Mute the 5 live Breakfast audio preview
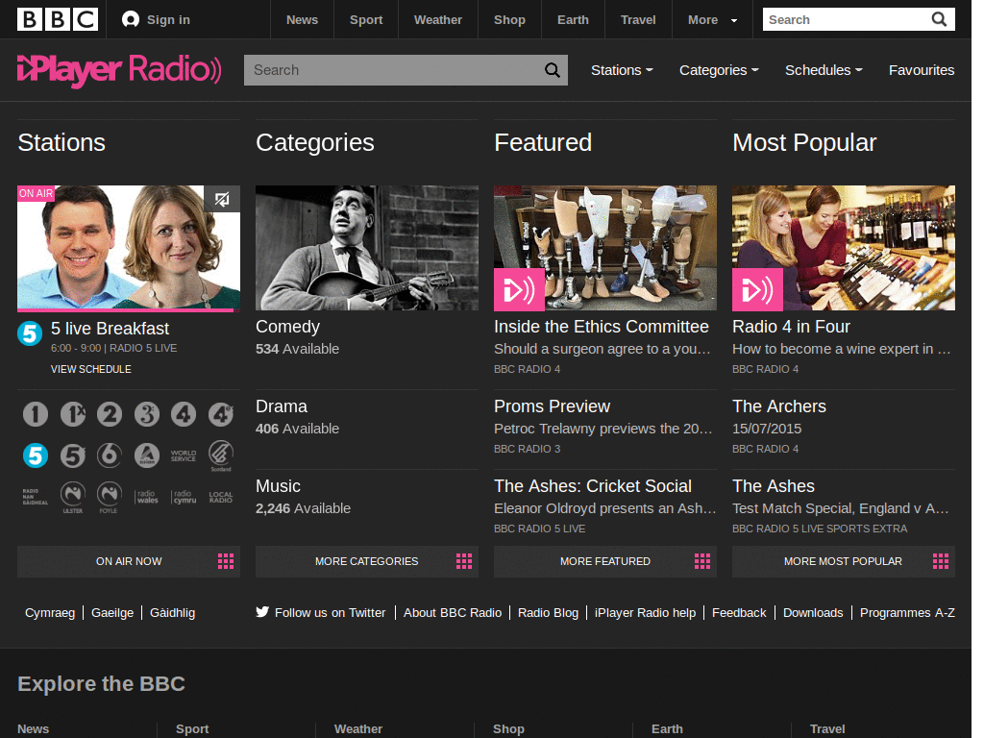 [222, 199]
